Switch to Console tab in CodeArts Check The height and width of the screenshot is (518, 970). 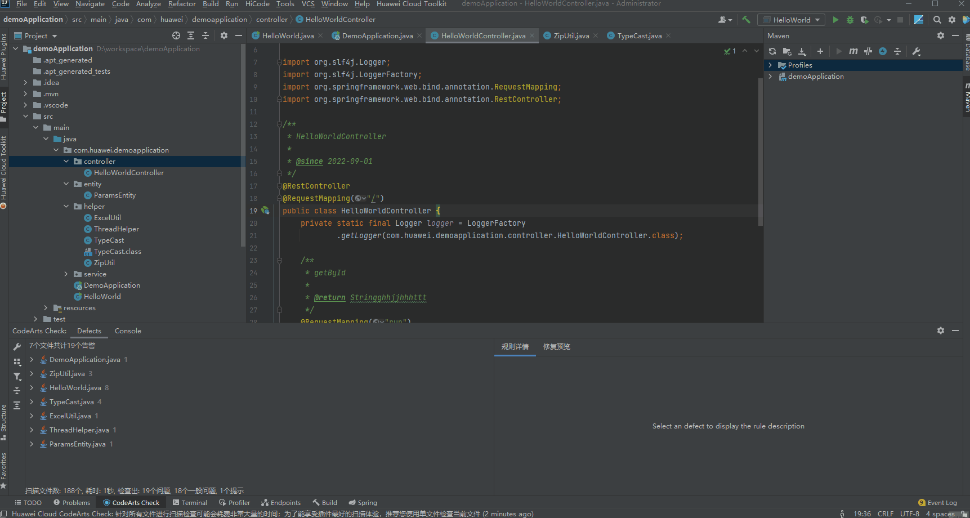[x=128, y=331]
